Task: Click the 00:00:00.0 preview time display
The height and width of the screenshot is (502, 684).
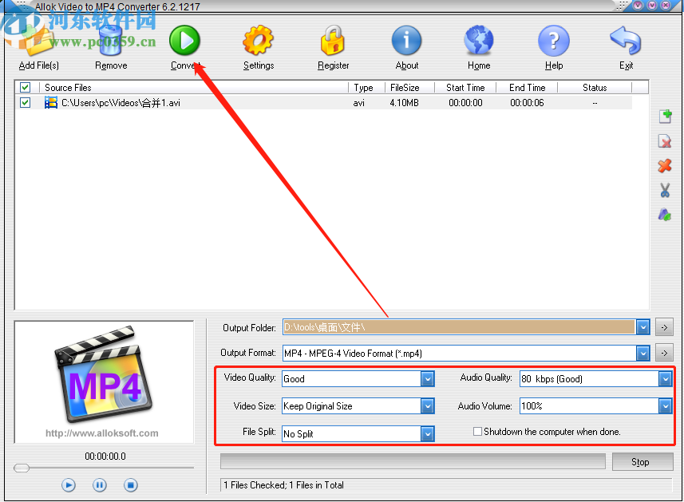Action: click(x=105, y=457)
